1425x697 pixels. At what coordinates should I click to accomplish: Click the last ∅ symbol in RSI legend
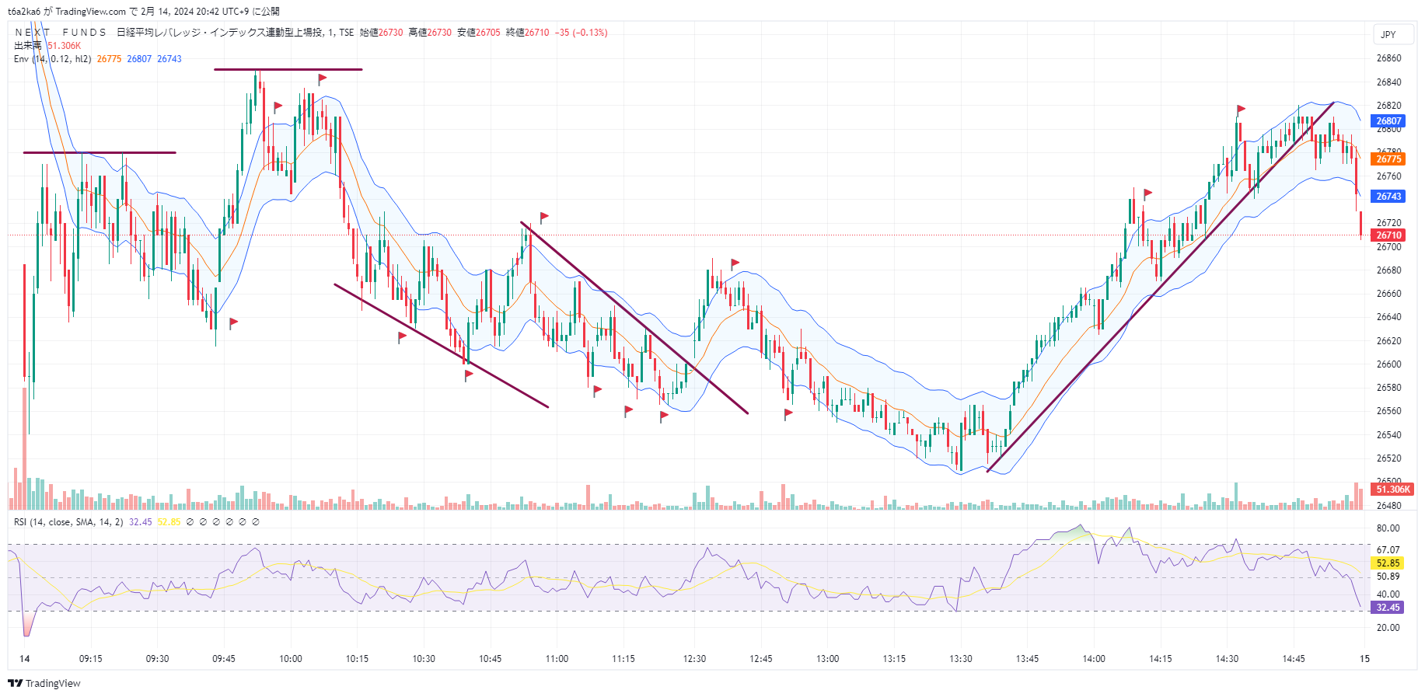click(x=256, y=522)
